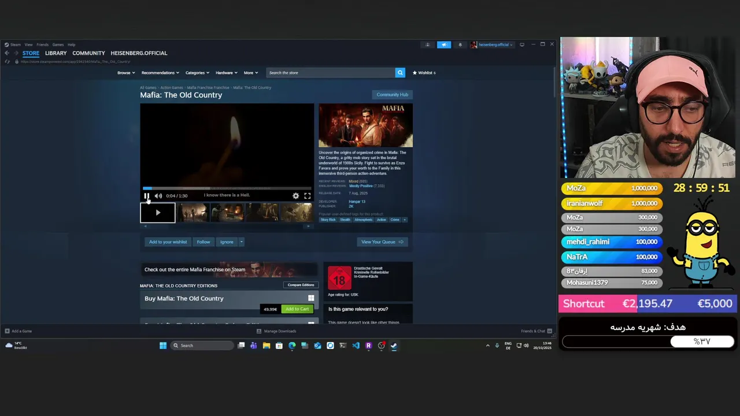The height and width of the screenshot is (416, 740).
Task: Click the trailer progress bar
Action: (x=227, y=188)
